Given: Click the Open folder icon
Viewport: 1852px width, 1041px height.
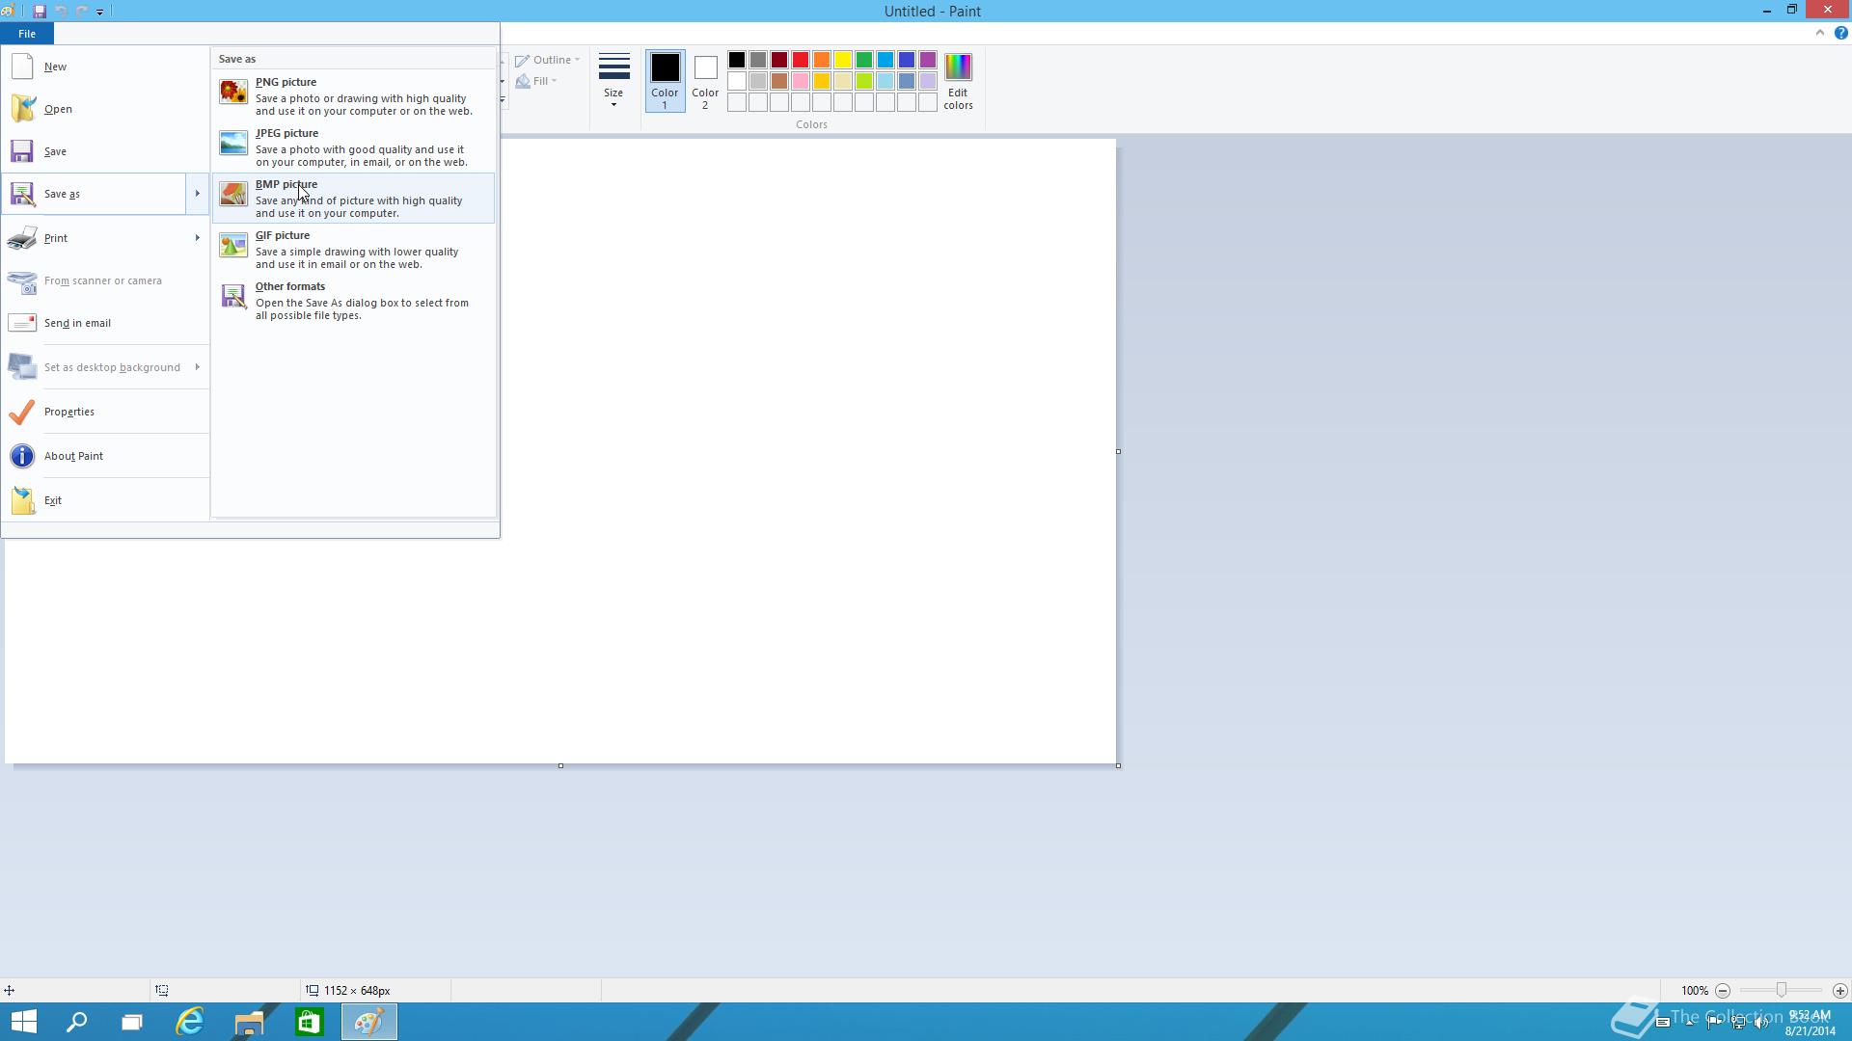Looking at the screenshot, I should (x=22, y=109).
